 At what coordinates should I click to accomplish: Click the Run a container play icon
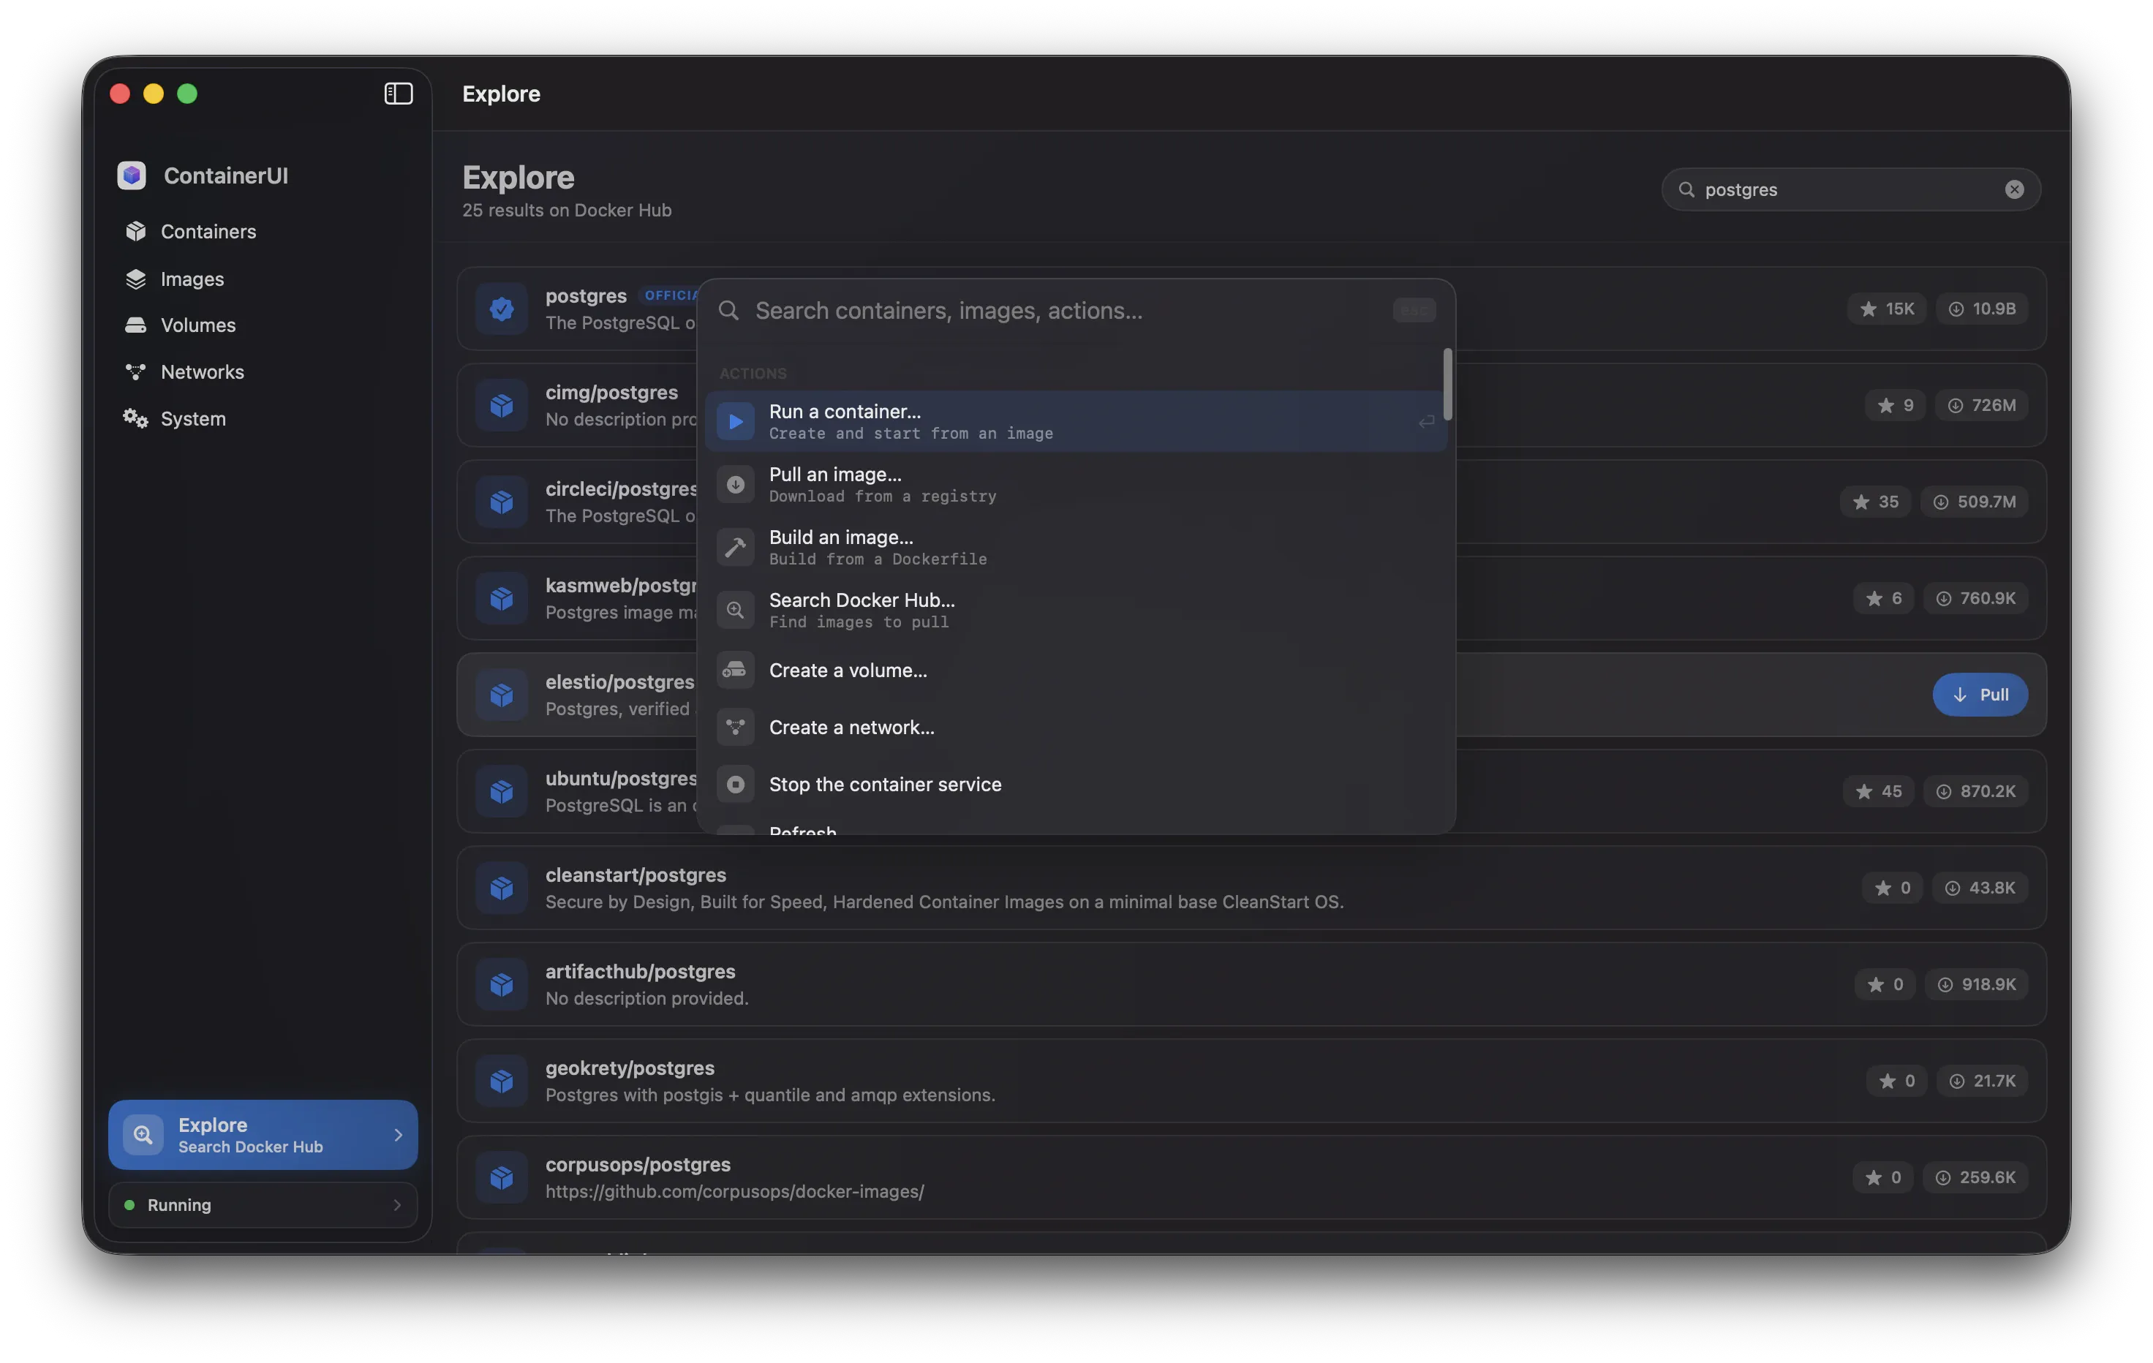(x=736, y=421)
